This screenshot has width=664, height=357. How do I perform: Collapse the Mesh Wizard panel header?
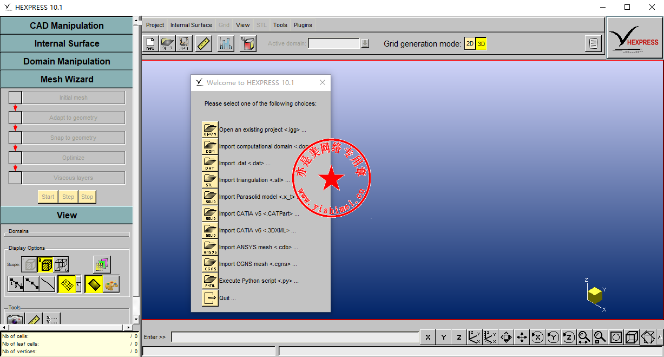(67, 79)
